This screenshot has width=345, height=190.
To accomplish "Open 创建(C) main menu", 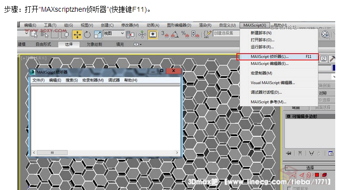I will (x=107, y=25).
